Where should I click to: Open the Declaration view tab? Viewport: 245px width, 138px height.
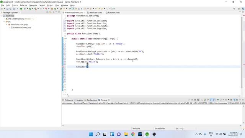[91, 100]
